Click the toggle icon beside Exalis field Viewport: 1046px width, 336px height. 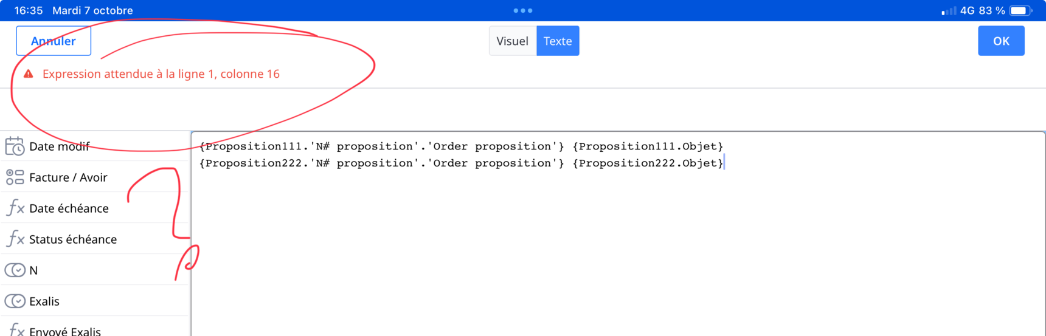15,301
